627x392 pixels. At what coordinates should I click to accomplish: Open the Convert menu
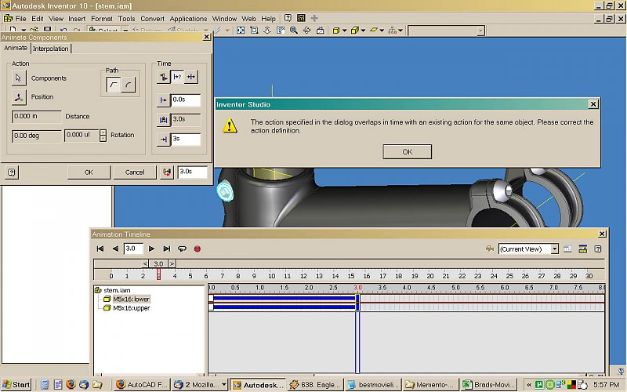[152, 18]
